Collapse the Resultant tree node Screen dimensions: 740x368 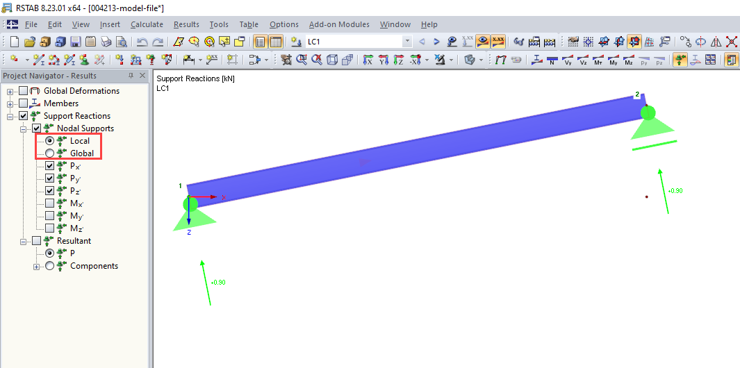coord(23,241)
